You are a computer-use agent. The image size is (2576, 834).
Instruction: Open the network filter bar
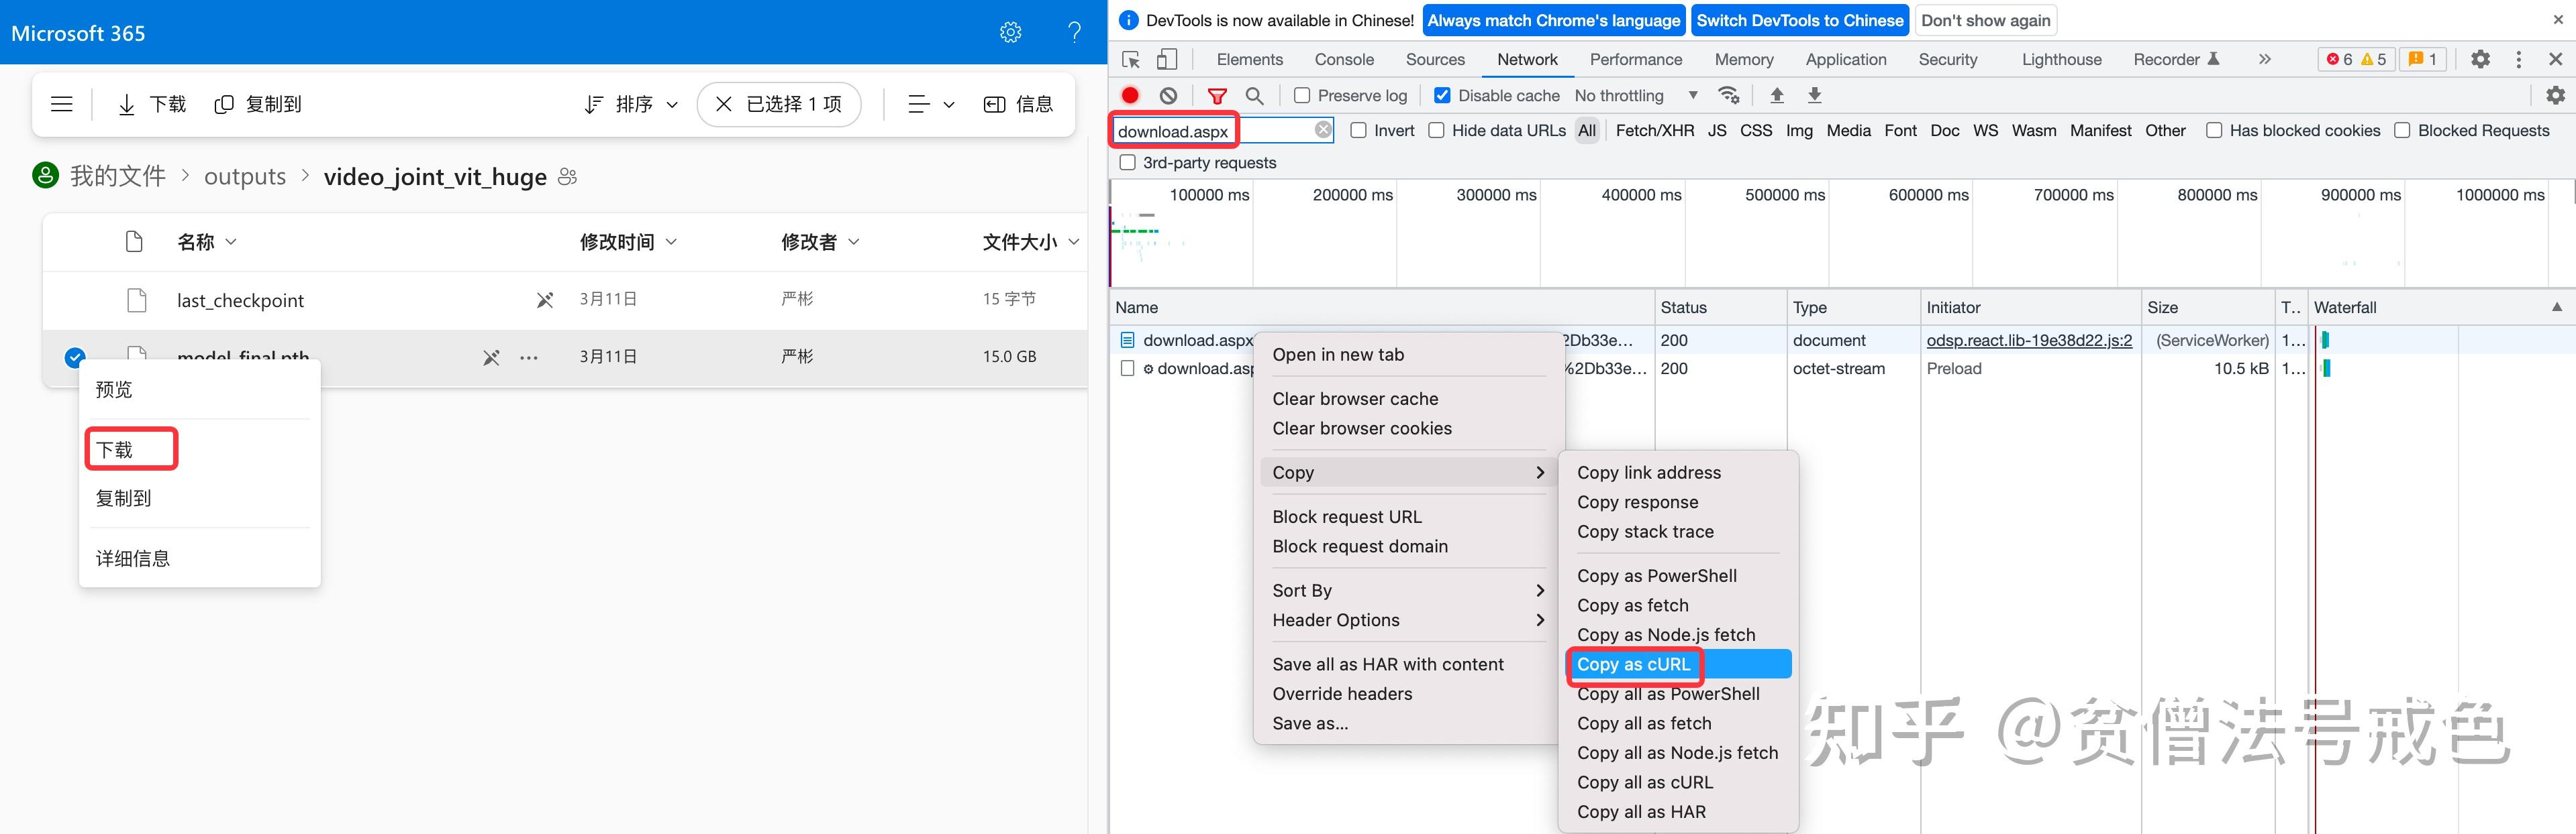pyautogui.click(x=1217, y=95)
